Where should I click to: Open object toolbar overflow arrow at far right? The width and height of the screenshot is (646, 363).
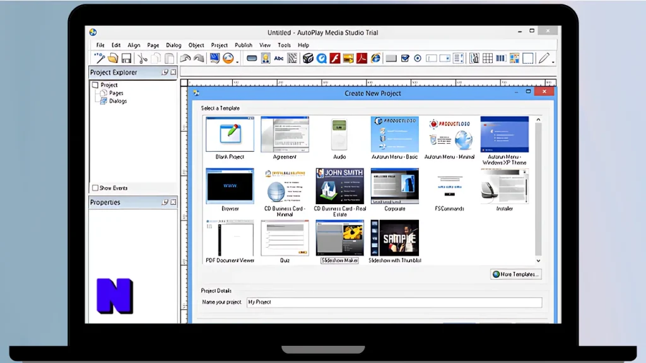click(x=553, y=61)
